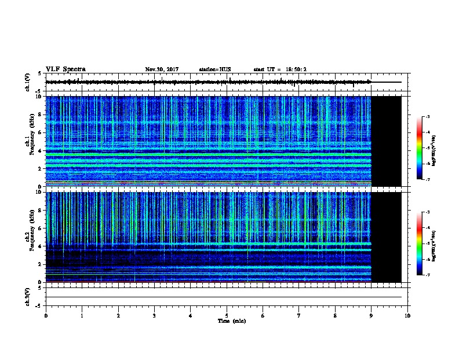This screenshot has height=354, width=459.
Task: Click the "6" kHz tick on ch.2 frequency axis
Action: tap(40, 228)
